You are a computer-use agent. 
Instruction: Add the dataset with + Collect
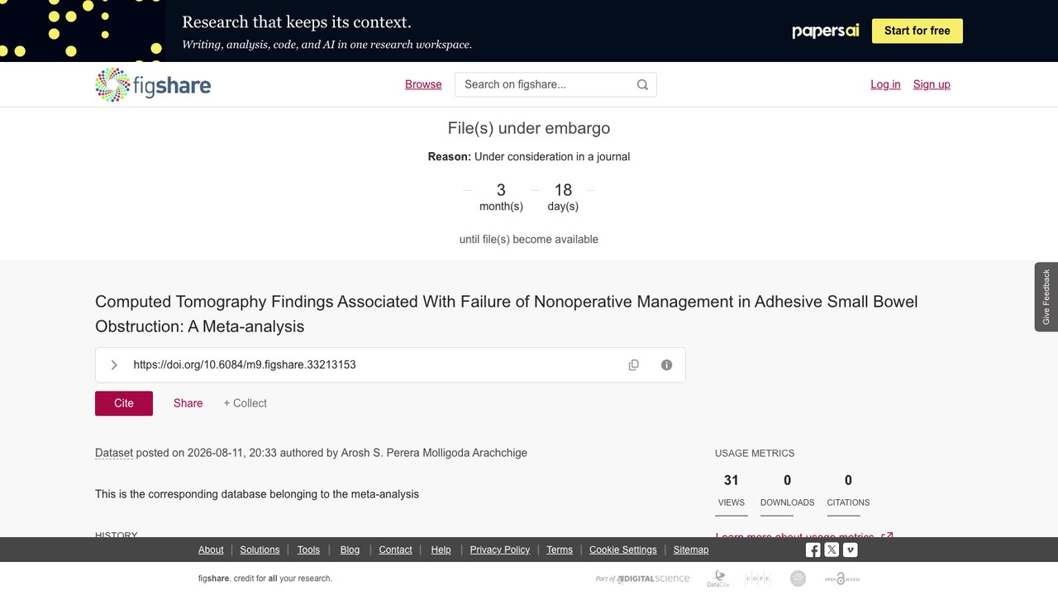[x=245, y=403]
